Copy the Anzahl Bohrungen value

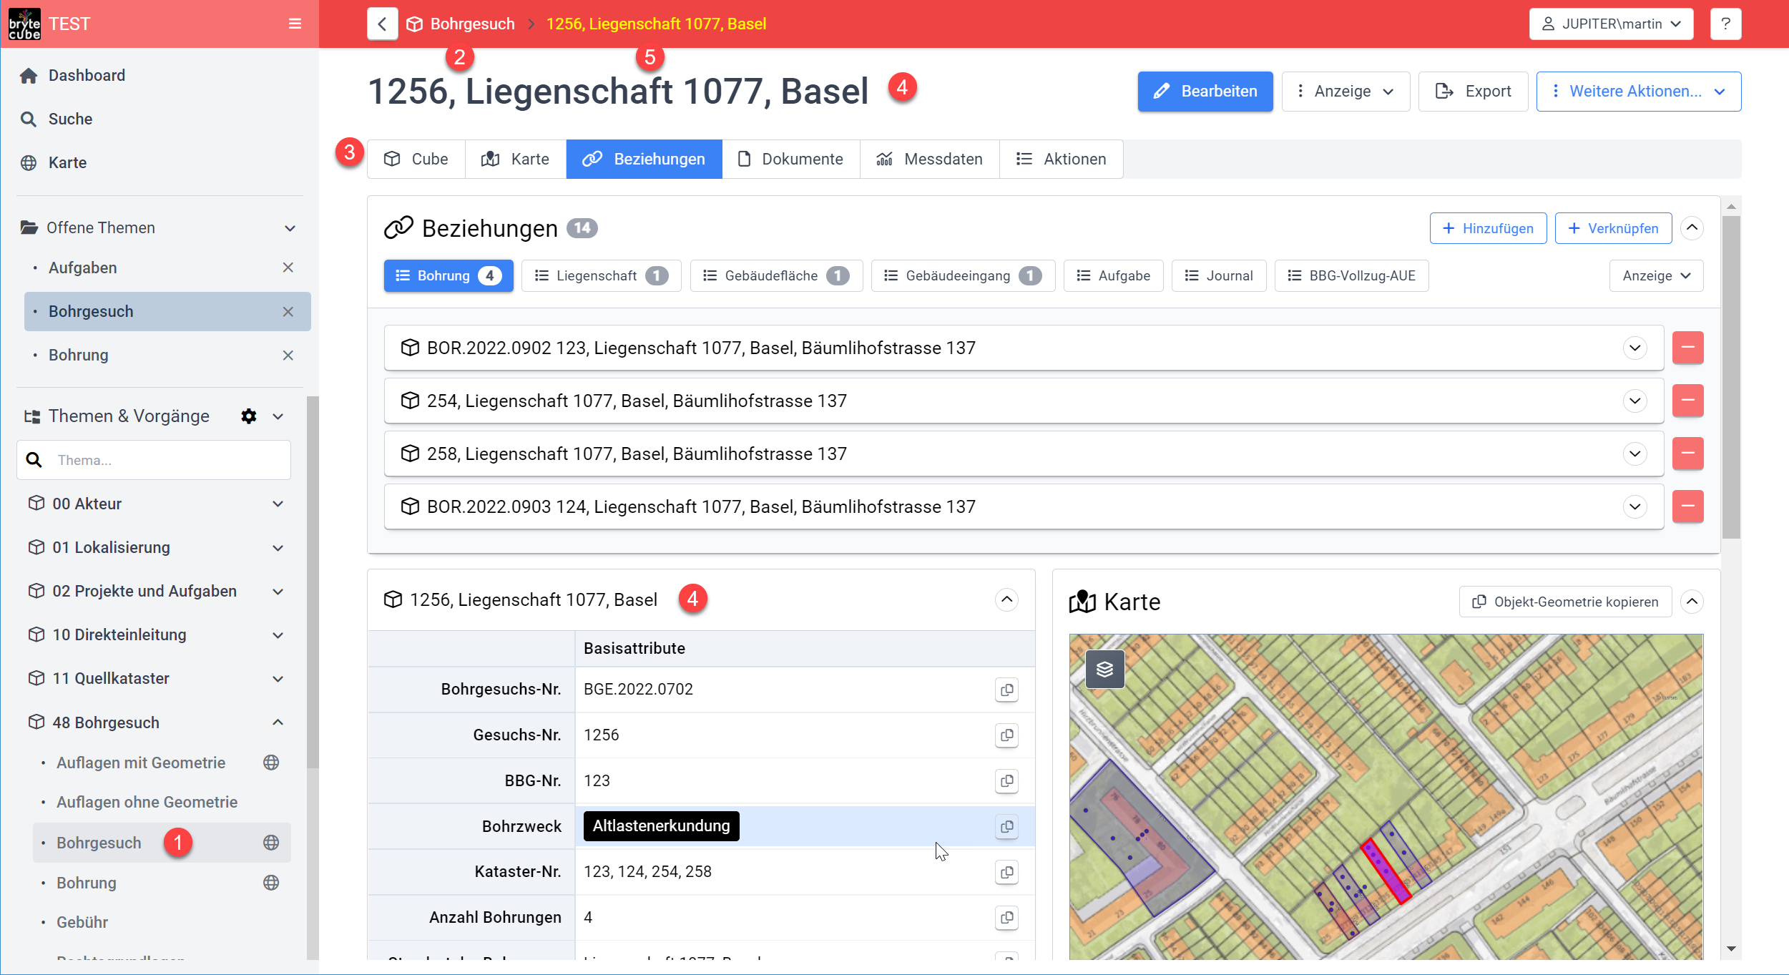1006,917
